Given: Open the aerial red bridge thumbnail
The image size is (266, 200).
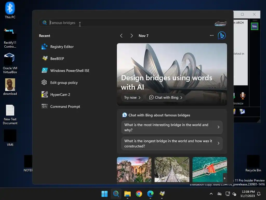Looking at the screenshot, I should (210, 170).
